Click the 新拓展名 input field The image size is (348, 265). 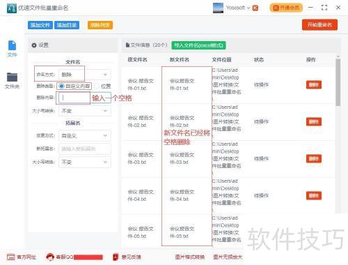click(x=85, y=149)
